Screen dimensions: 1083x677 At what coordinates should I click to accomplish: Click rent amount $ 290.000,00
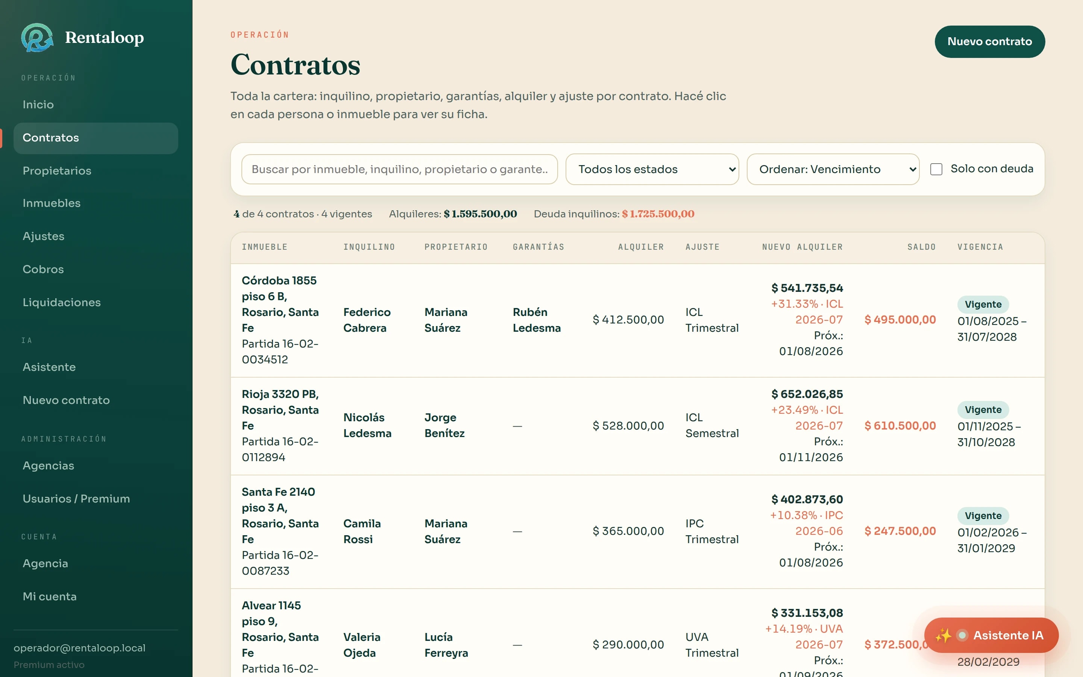[x=628, y=645]
